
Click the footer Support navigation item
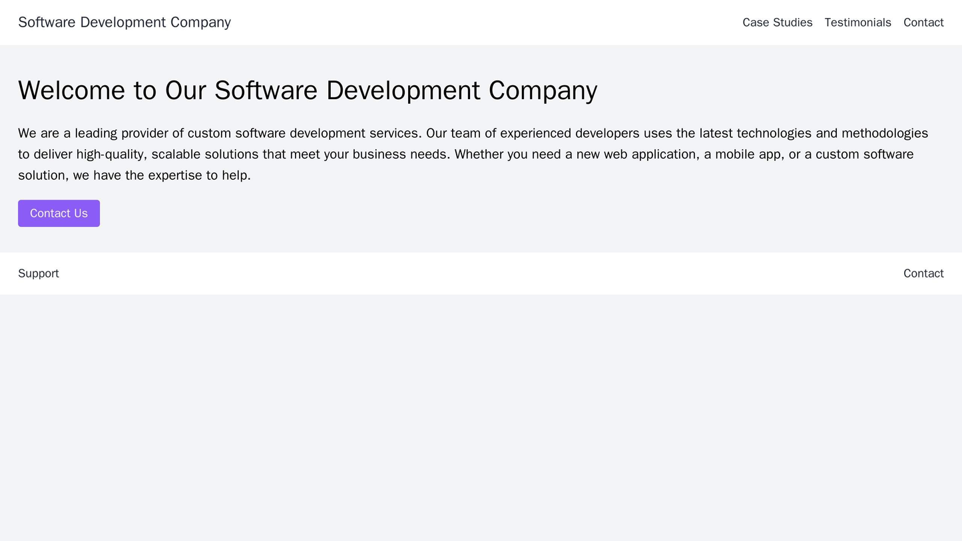click(37, 273)
